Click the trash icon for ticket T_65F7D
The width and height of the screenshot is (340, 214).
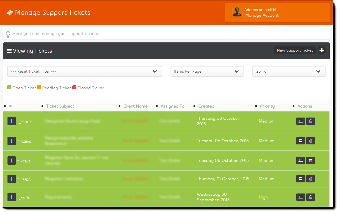coord(311,197)
